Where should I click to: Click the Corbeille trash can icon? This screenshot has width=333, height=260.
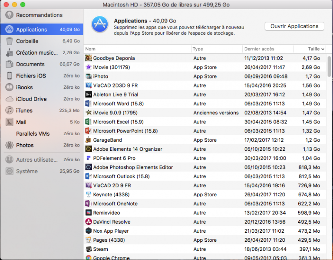click(10, 41)
